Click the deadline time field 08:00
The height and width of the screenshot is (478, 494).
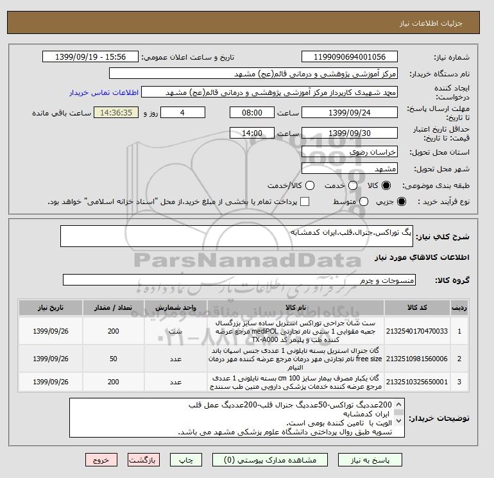tap(252, 112)
